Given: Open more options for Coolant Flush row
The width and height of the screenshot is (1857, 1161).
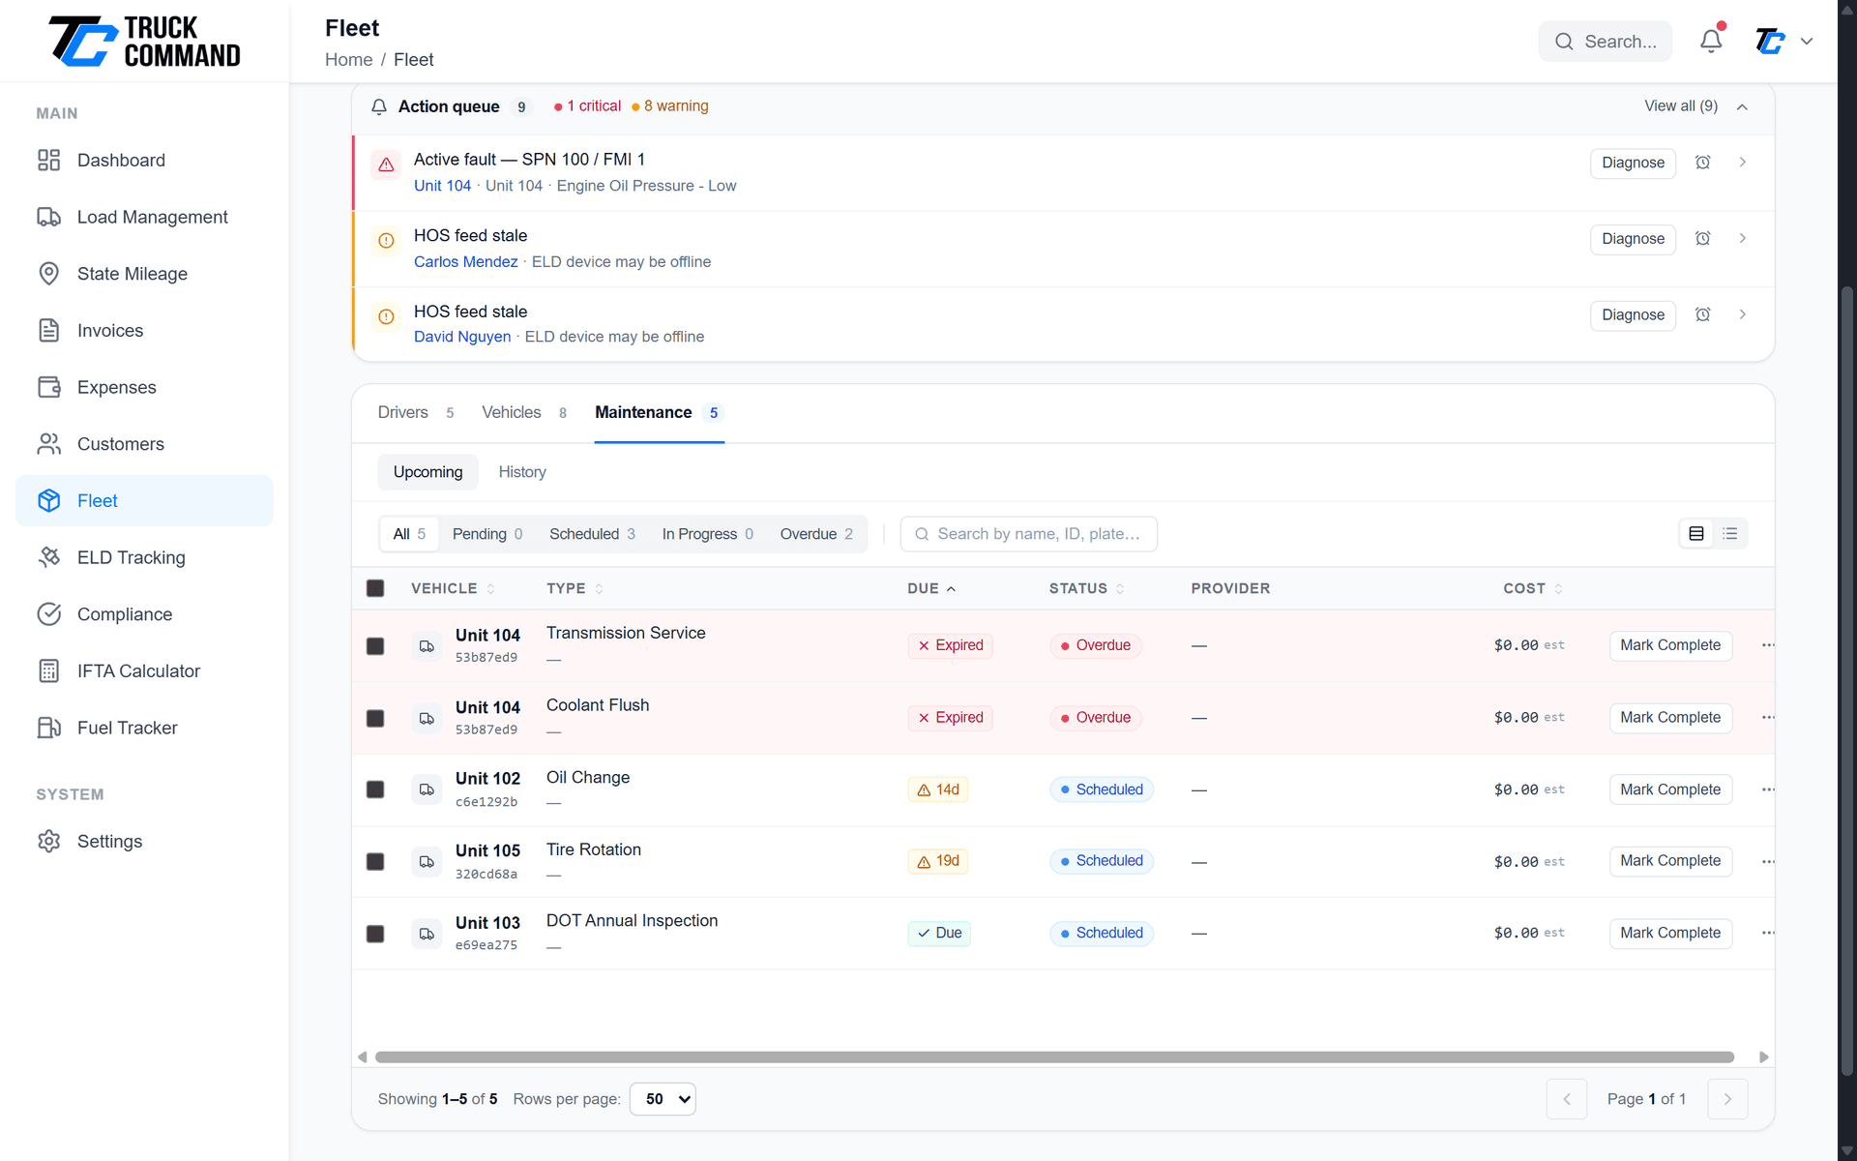Looking at the screenshot, I should tap(1767, 717).
